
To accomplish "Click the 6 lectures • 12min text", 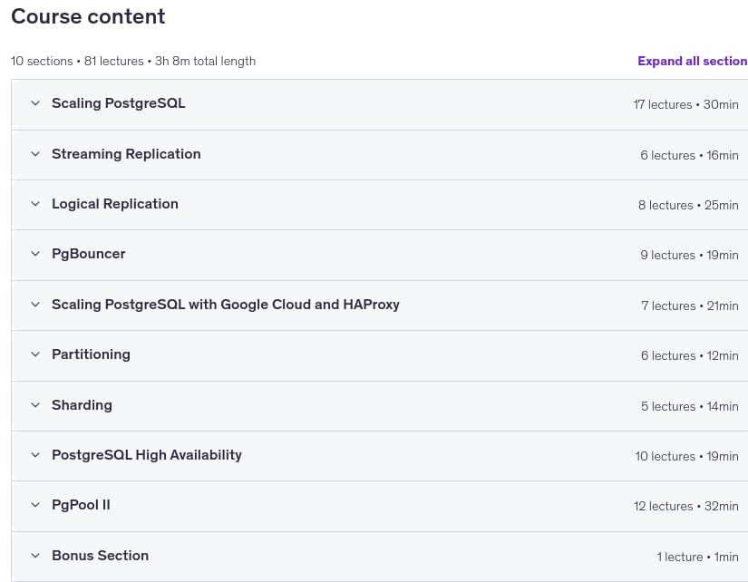I will tap(690, 356).
